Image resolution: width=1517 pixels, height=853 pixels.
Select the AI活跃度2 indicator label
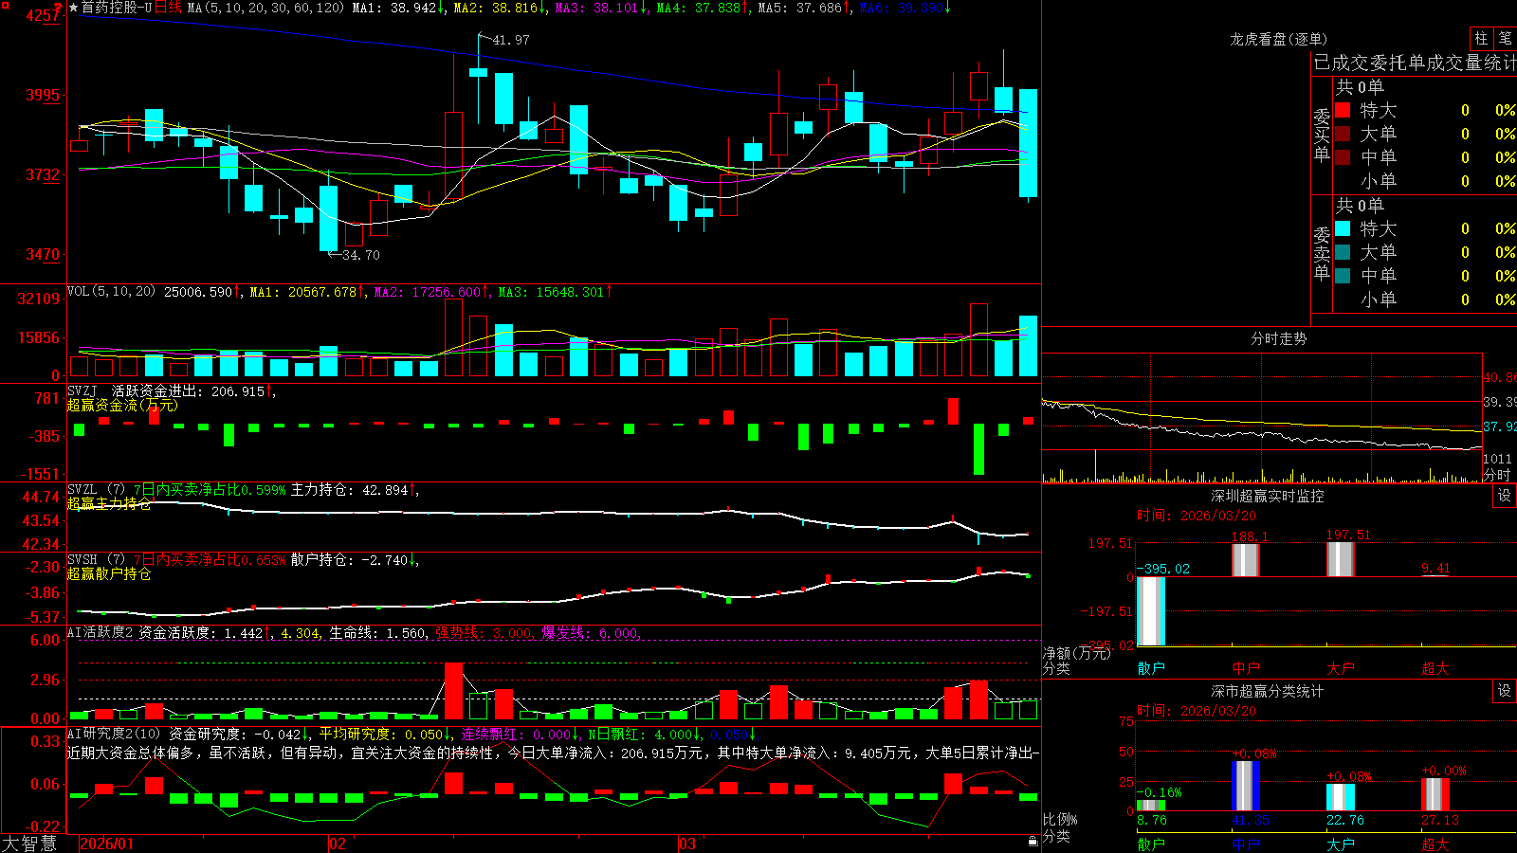click(100, 632)
